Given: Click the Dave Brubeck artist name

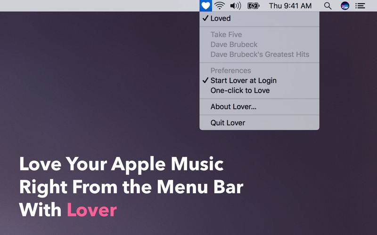Looking at the screenshot, I should pyautogui.click(x=234, y=44).
